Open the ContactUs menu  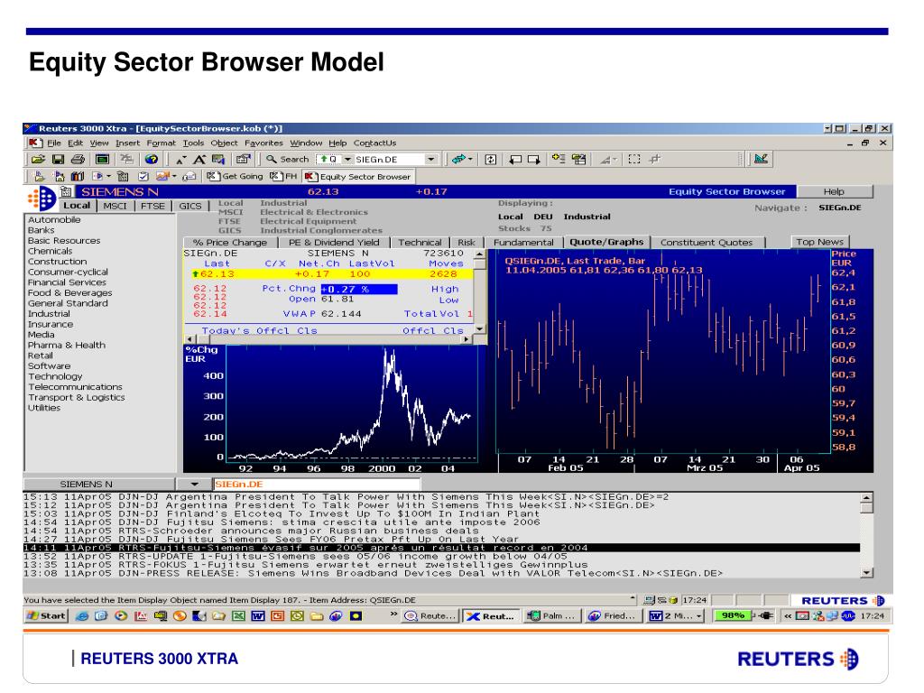click(x=374, y=143)
